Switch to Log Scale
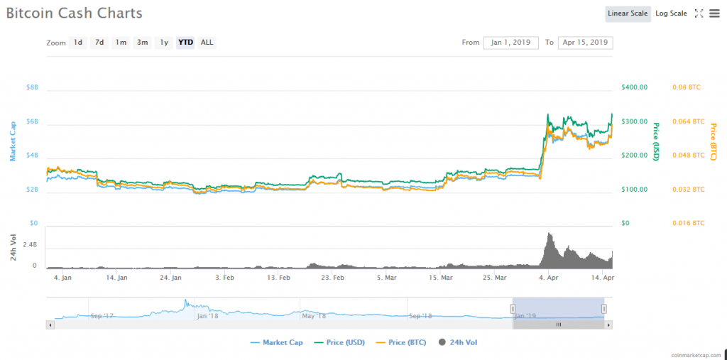This screenshot has height=360, width=727. click(672, 14)
